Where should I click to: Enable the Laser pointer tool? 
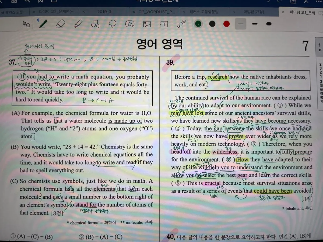[x=181, y=24]
